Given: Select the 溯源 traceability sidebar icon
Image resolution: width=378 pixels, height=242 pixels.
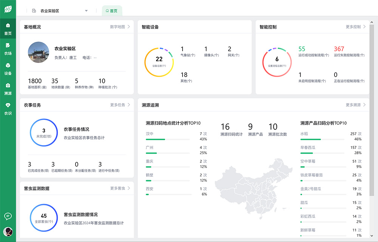Looking at the screenshot, I should [x=8, y=89].
